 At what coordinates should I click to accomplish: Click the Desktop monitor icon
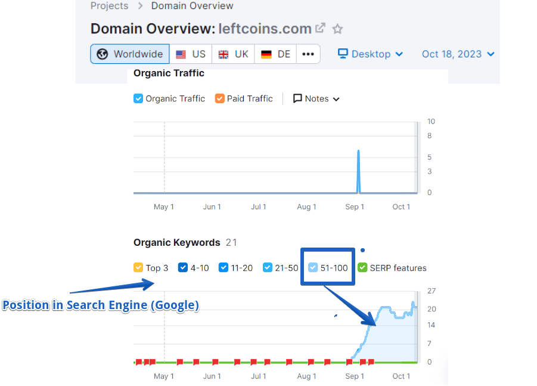[x=343, y=54]
